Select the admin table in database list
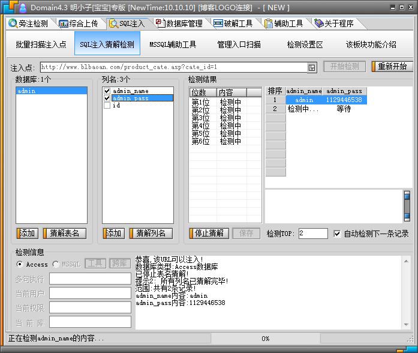The width and height of the screenshot is (418, 353). (x=52, y=91)
